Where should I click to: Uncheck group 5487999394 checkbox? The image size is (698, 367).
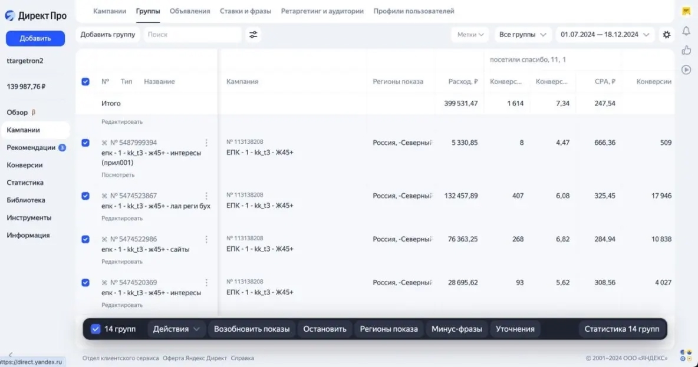[x=85, y=143]
